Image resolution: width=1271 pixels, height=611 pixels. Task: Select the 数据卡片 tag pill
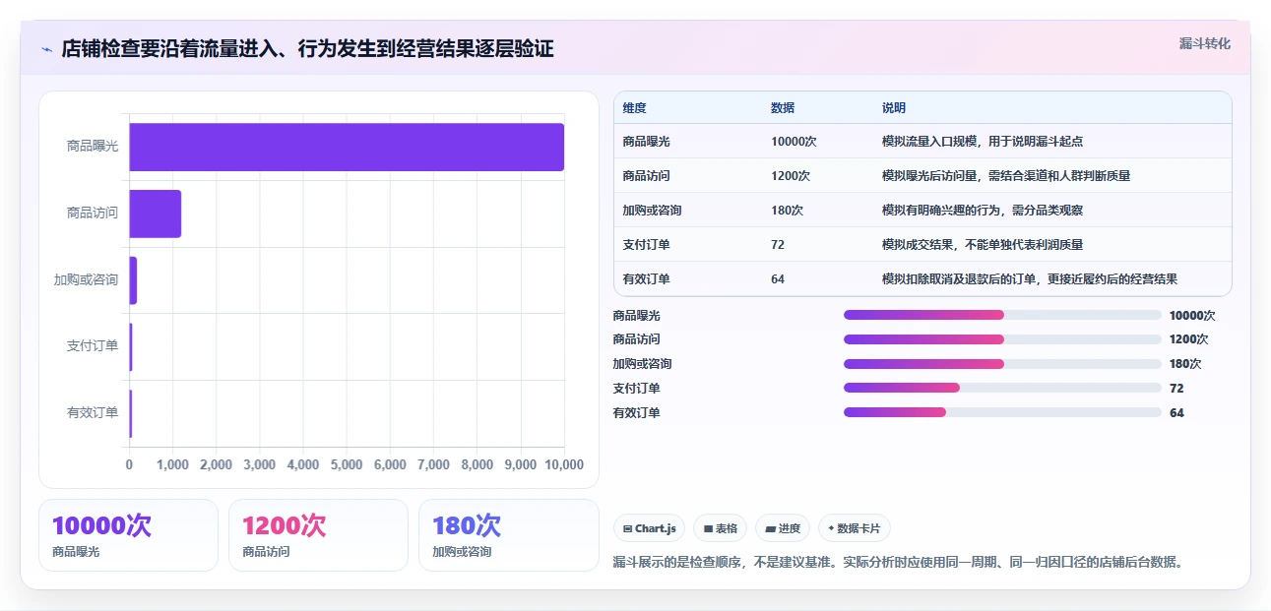pos(855,528)
